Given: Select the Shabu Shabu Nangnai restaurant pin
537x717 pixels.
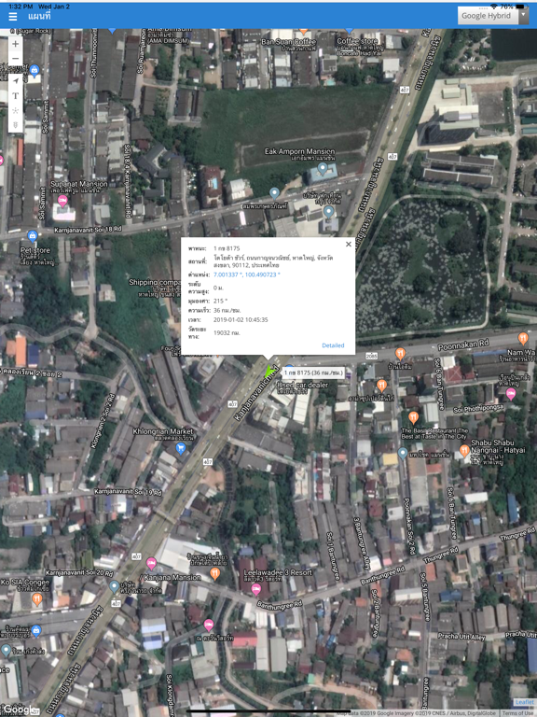Looking at the screenshot, I should (x=464, y=450).
